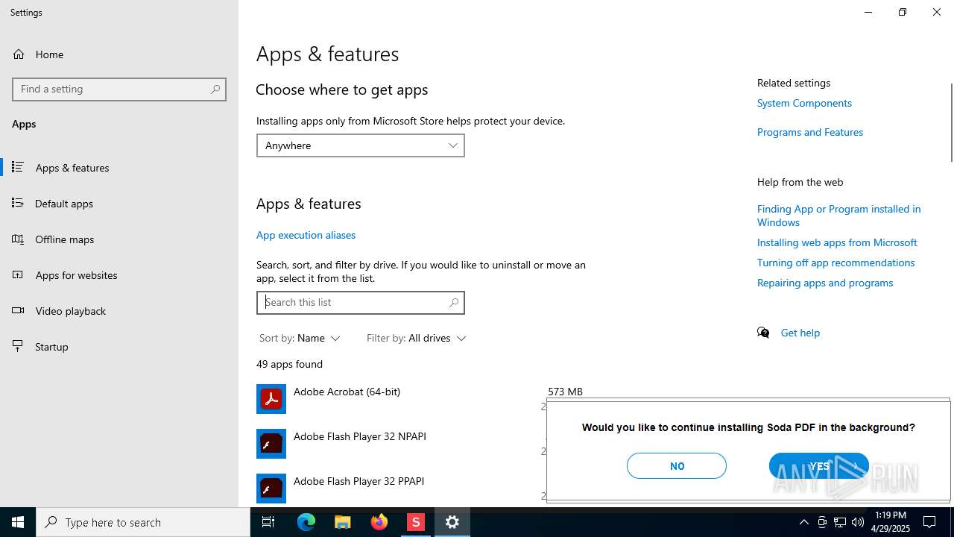Click Settings gear icon in taskbar
This screenshot has height=537, width=954.
tap(452, 522)
